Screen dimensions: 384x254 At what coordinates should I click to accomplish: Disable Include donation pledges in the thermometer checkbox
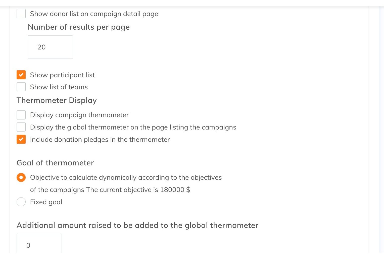click(21, 139)
